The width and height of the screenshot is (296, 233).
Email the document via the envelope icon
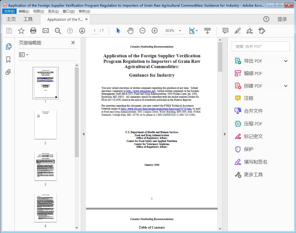click(45, 30)
